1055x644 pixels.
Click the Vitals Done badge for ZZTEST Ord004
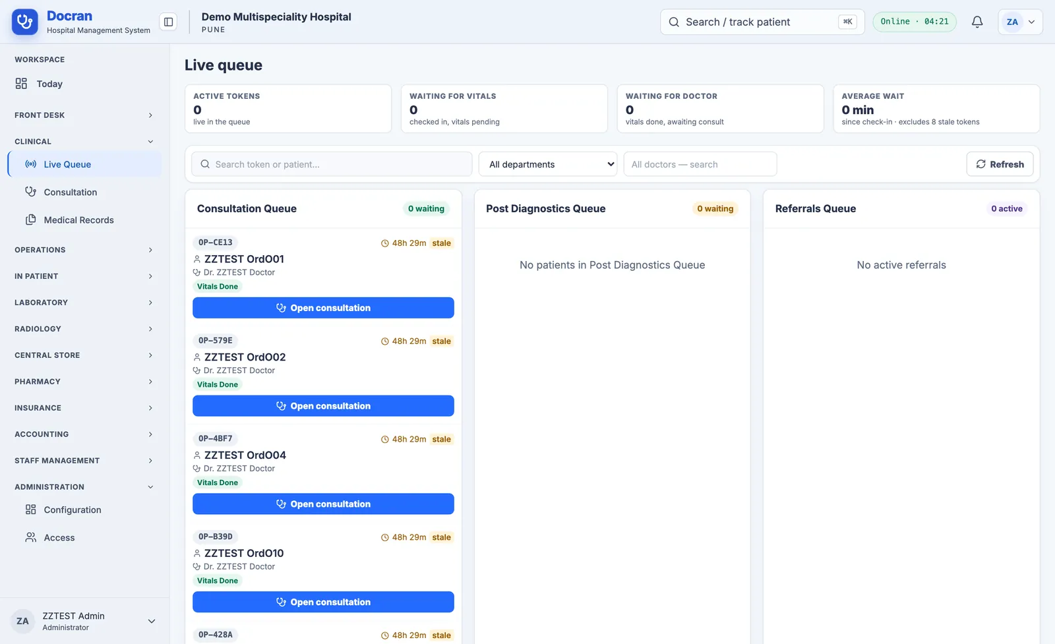tap(218, 483)
